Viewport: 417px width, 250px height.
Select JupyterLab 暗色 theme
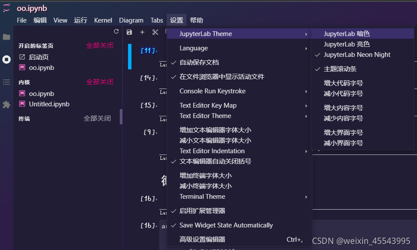[x=362, y=34]
